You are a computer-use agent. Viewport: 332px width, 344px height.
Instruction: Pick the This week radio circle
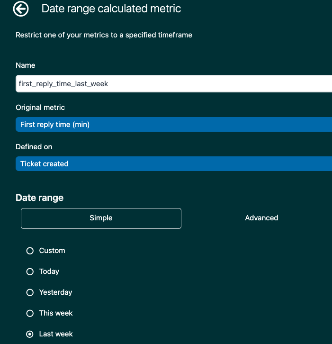[x=30, y=313]
